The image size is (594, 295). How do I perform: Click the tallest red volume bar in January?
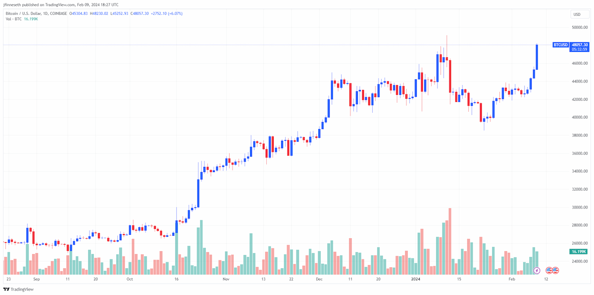tap(450, 241)
